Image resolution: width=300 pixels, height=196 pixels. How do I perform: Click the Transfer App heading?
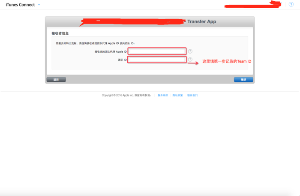[201, 21]
